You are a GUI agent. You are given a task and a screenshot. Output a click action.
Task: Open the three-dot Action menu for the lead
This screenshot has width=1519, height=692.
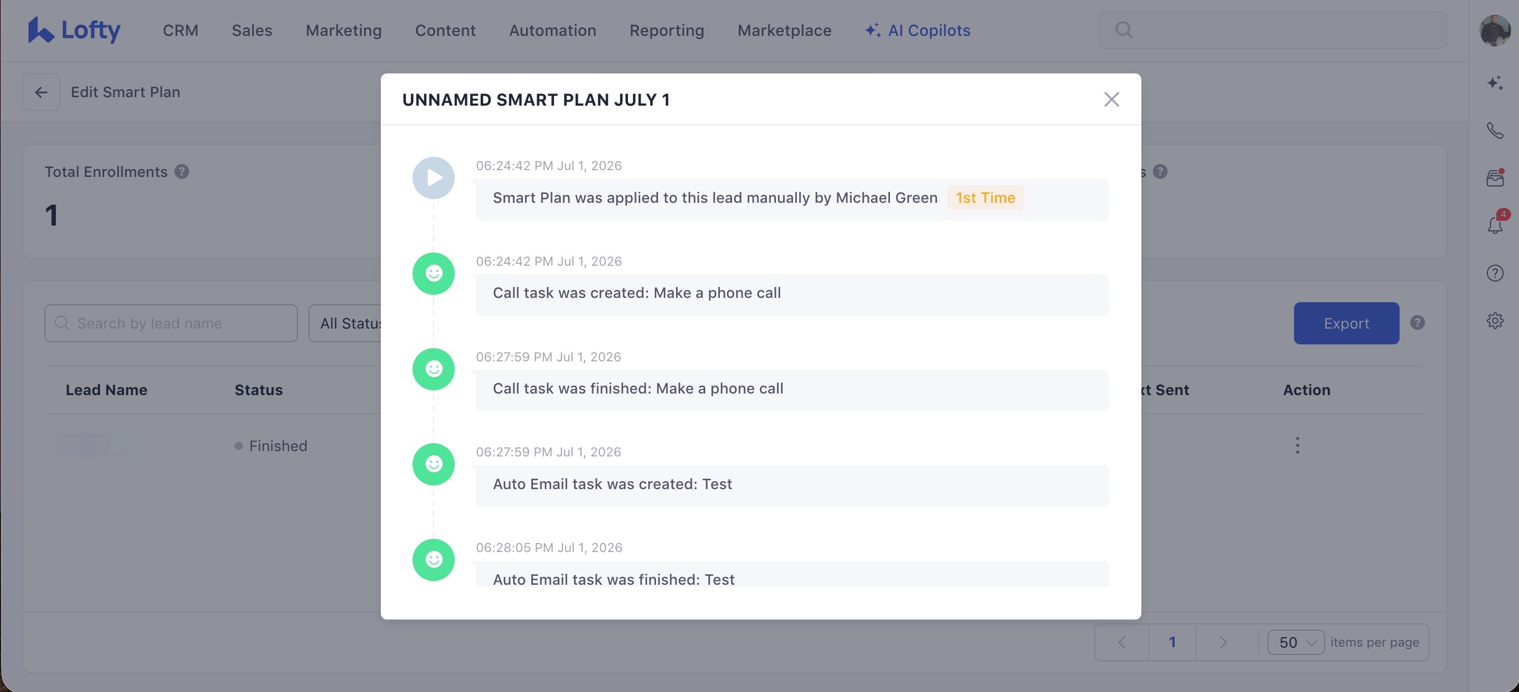coord(1297,445)
